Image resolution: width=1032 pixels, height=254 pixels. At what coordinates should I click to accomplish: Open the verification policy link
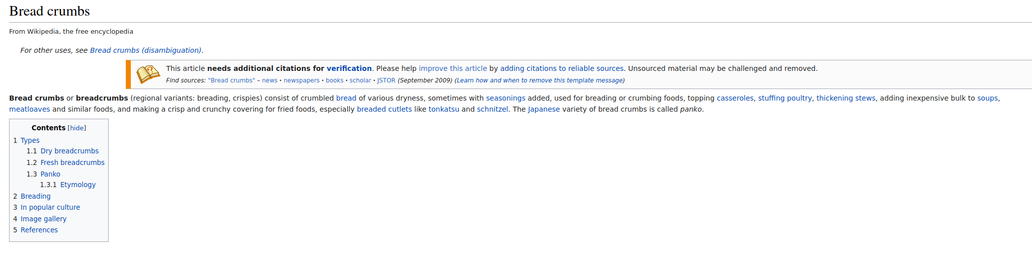click(x=349, y=68)
